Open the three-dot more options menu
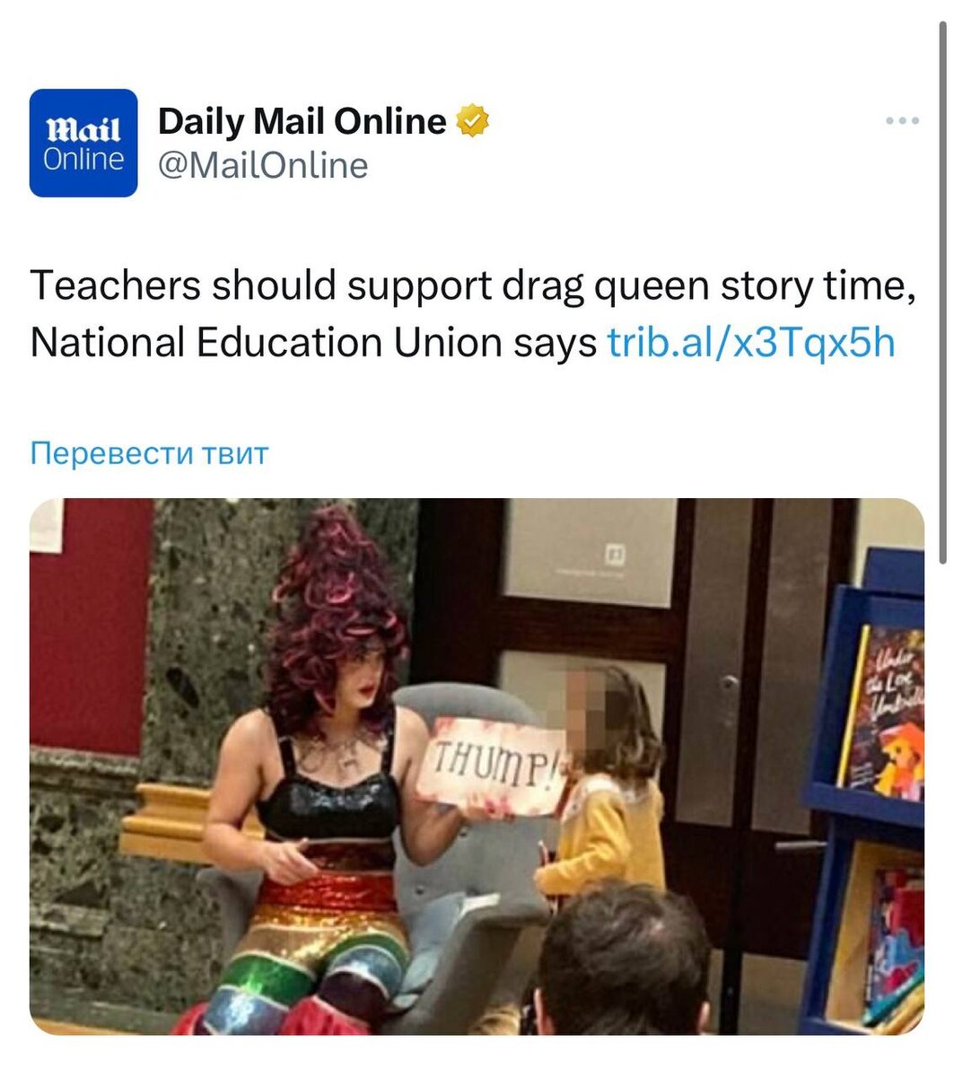Image resolution: width=954 pixels, height=1077 pixels. (x=902, y=120)
